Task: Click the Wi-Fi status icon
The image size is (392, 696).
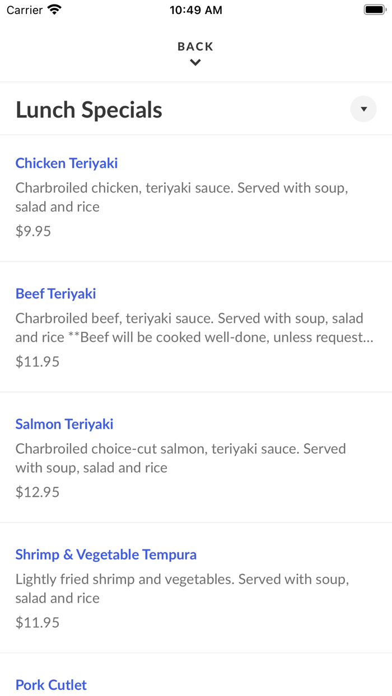Action: point(54,9)
